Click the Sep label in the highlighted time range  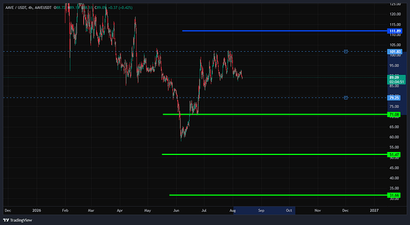click(x=261, y=210)
